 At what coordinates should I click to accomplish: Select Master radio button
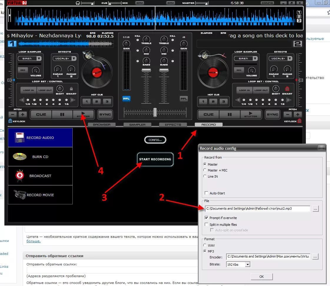click(205, 164)
